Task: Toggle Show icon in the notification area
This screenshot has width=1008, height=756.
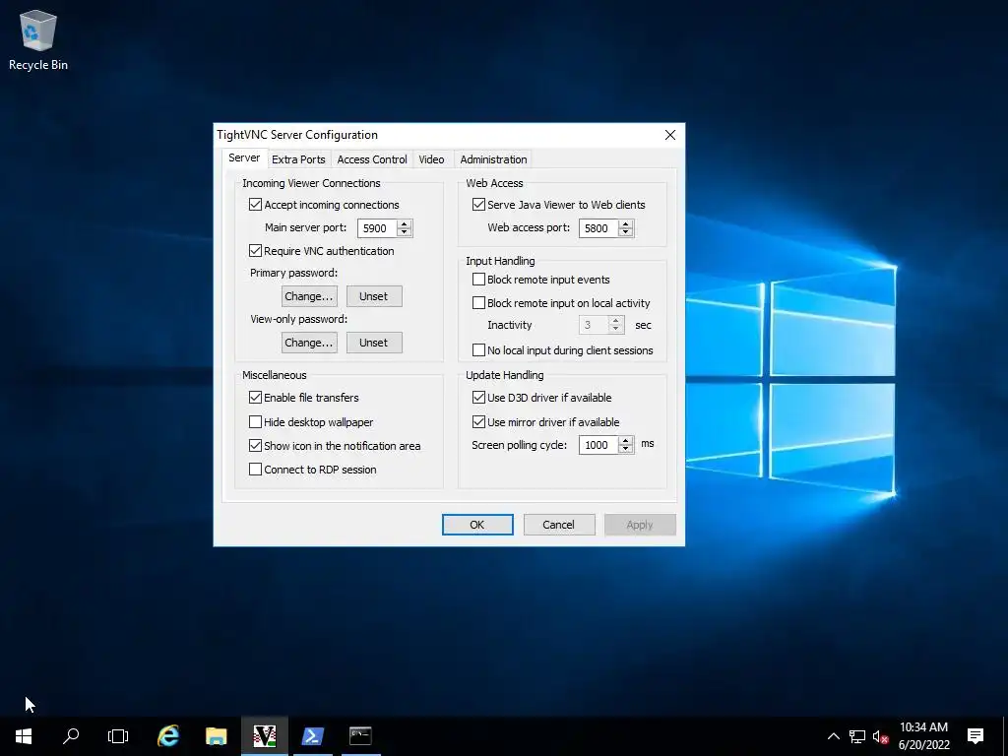Action: tap(255, 446)
